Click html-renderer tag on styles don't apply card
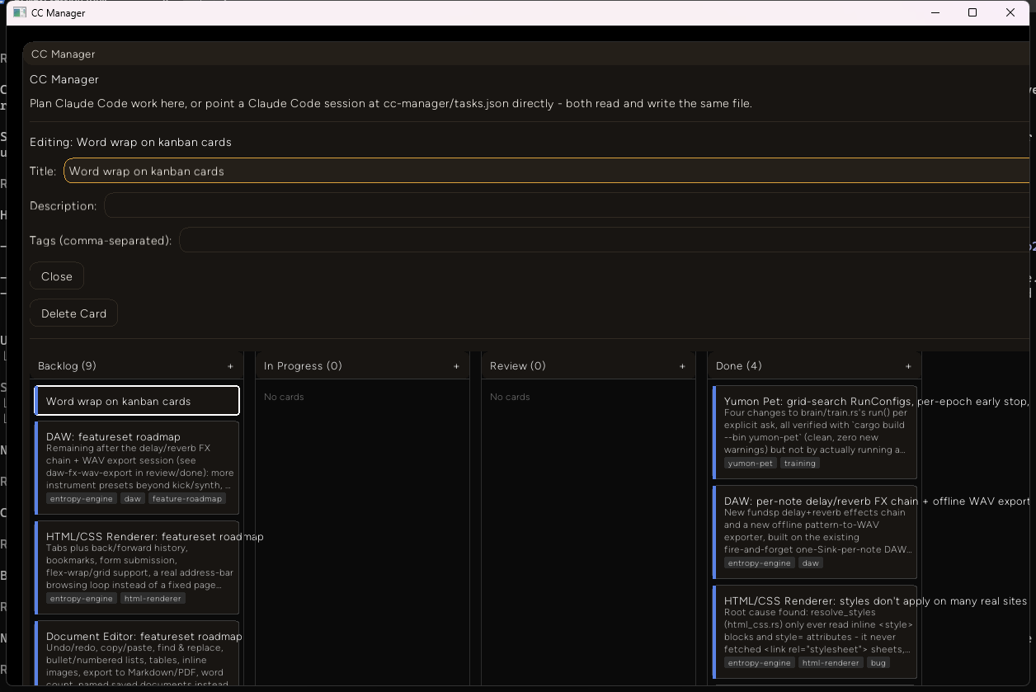The width and height of the screenshot is (1036, 692). (x=831, y=663)
